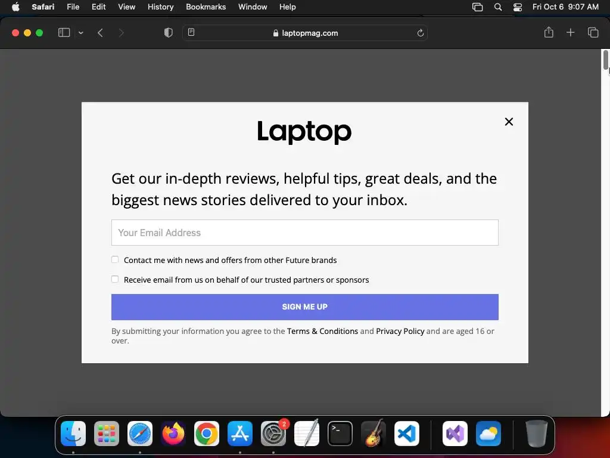The width and height of the screenshot is (610, 458).
Task: Launch Visual Studio from the Dock
Action: (455, 434)
